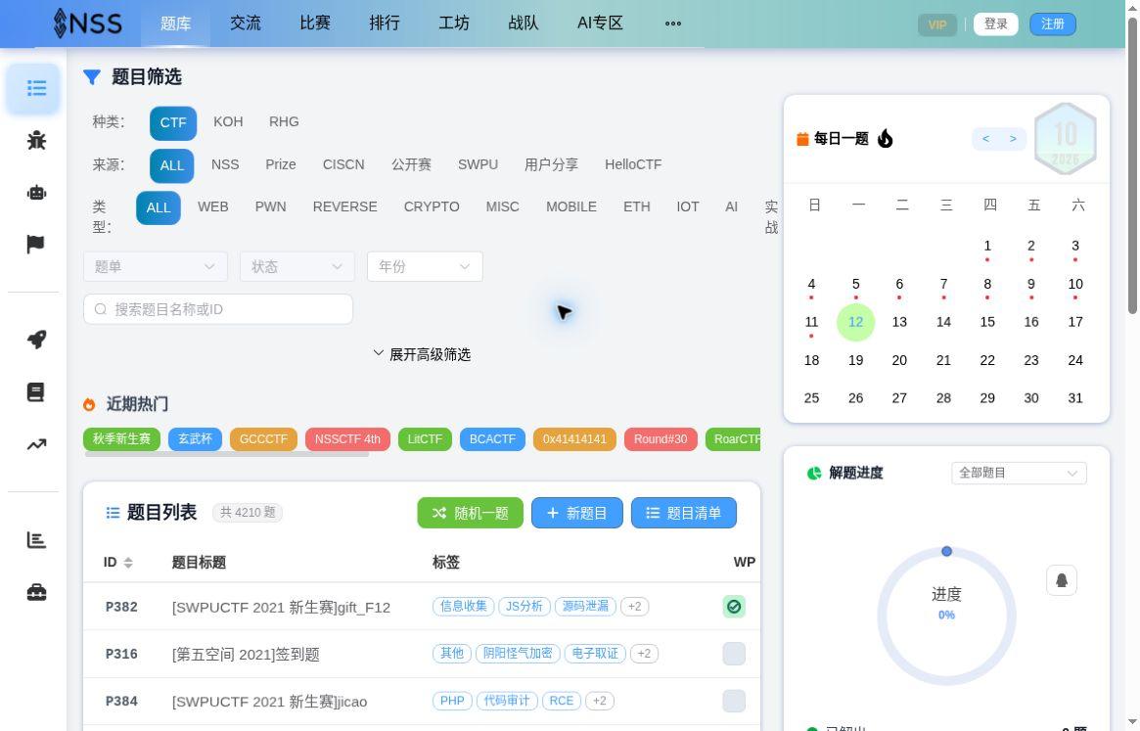Click the hexagonal 10 date badge

coord(1065,139)
